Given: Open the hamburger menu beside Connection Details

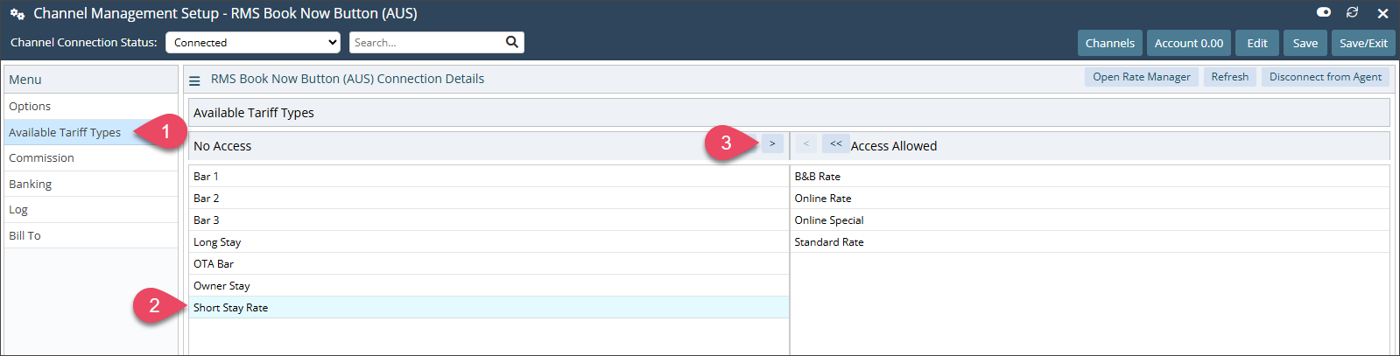Looking at the screenshot, I should tap(194, 80).
